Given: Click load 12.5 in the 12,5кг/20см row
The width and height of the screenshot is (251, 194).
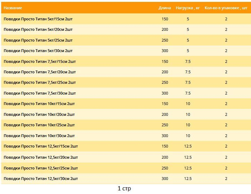Looking at the screenshot, I should click(188, 157).
